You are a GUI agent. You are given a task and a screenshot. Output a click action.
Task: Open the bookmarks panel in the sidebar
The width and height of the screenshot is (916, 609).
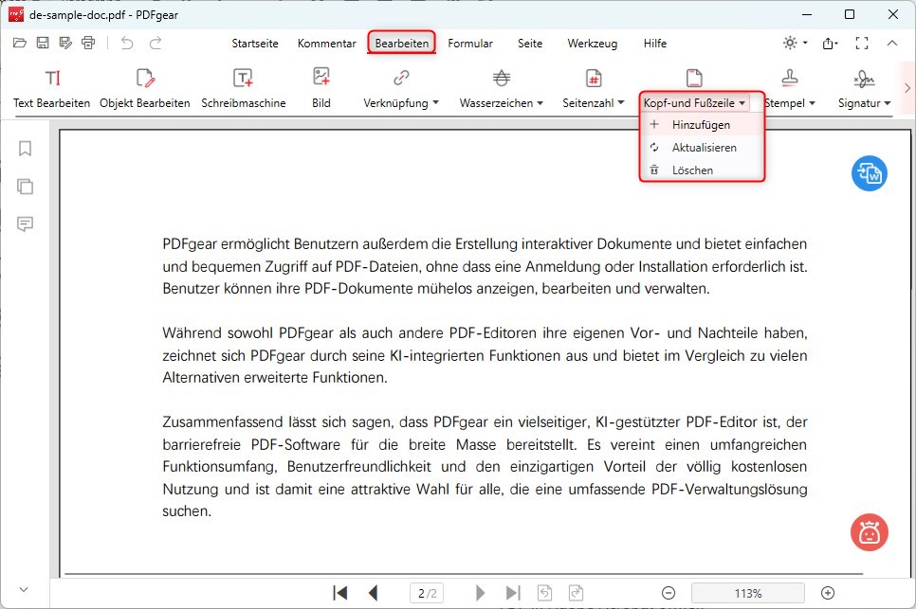(25, 149)
